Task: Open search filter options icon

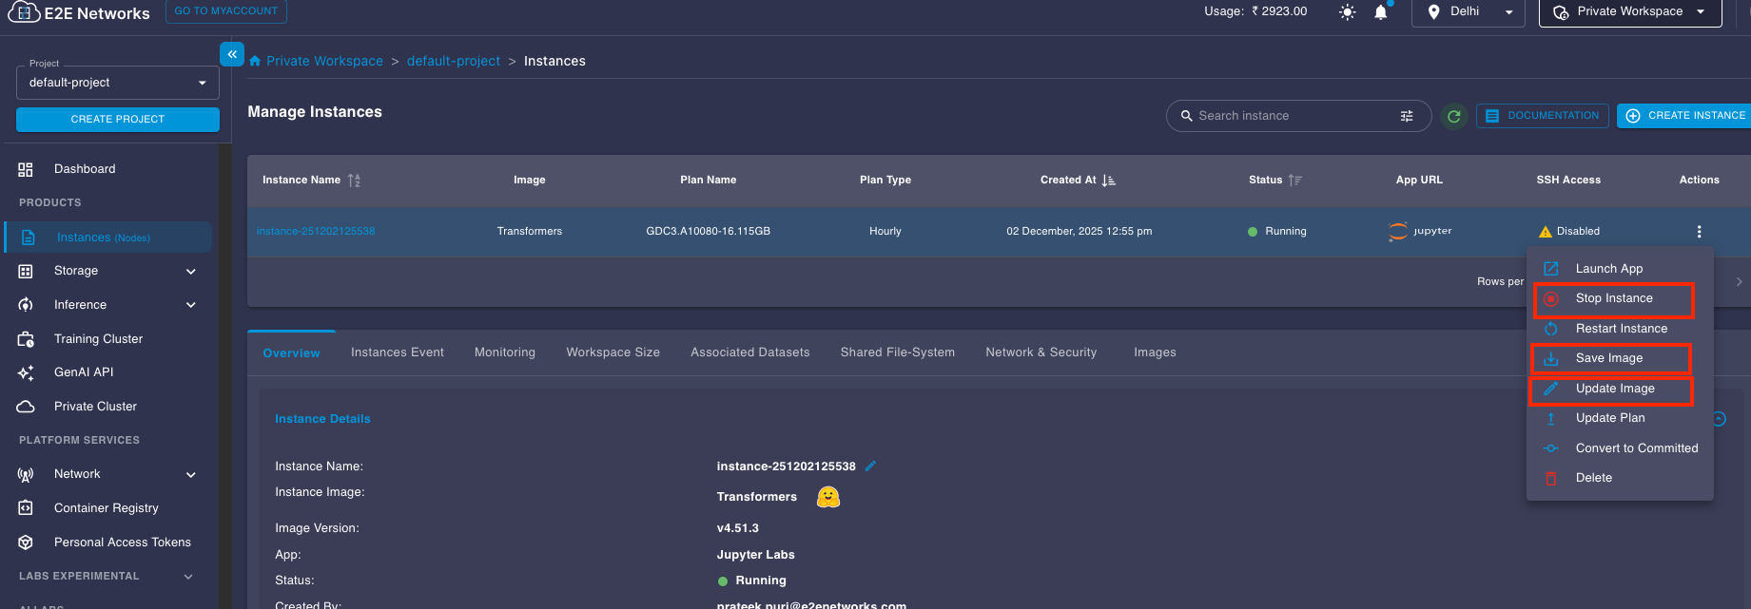Action: [1407, 116]
